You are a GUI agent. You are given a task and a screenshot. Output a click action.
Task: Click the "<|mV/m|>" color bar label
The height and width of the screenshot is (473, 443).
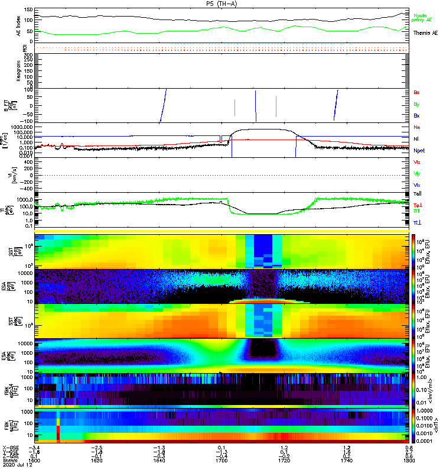(x=430, y=391)
